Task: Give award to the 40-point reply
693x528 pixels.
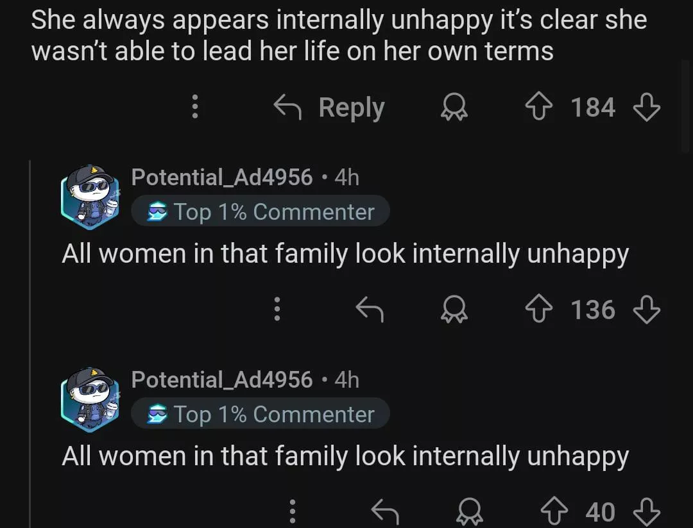Action: [x=469, y=511]
